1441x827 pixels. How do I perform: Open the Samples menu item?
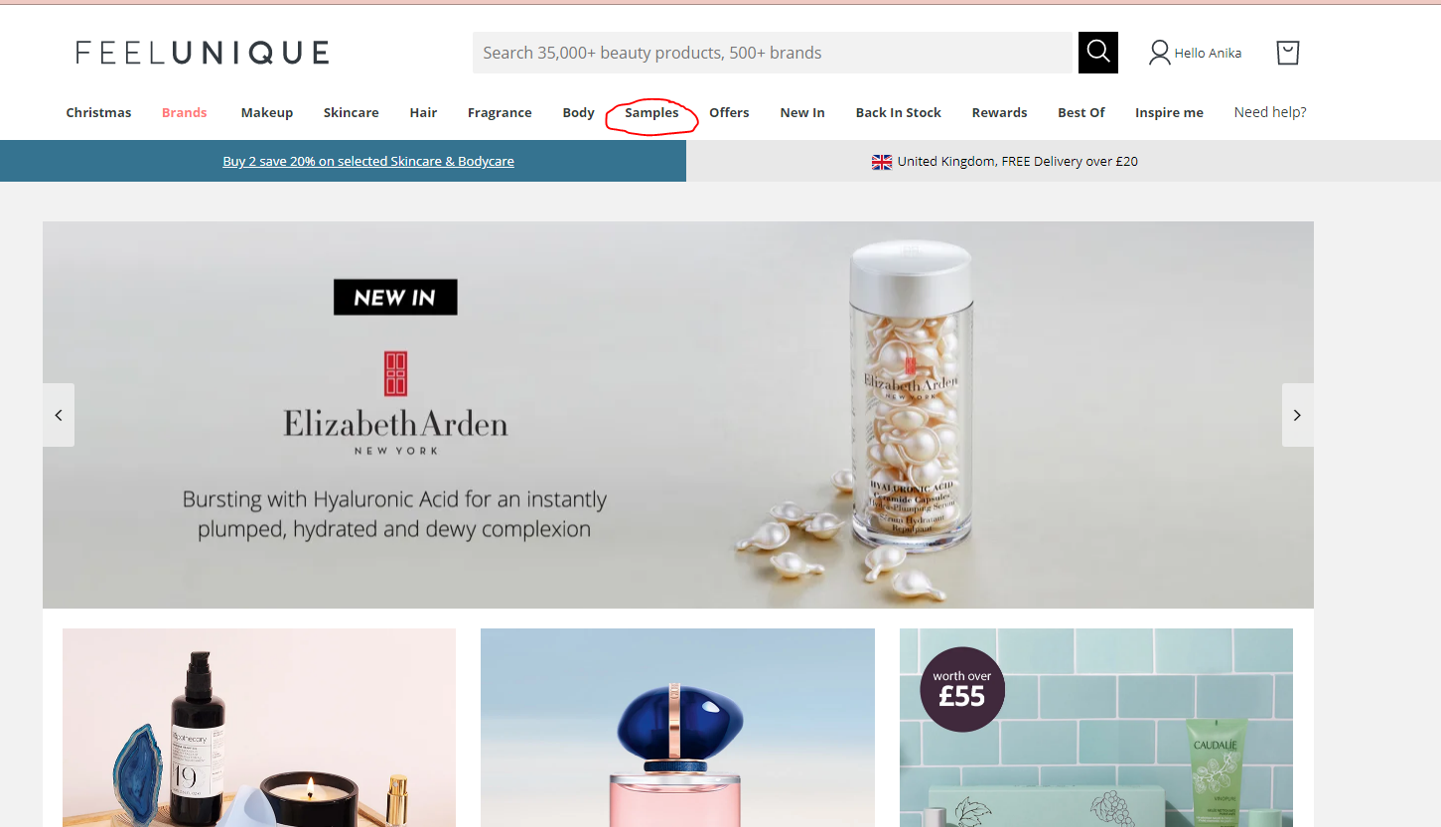pyautogui.click(x=651, y=113)
